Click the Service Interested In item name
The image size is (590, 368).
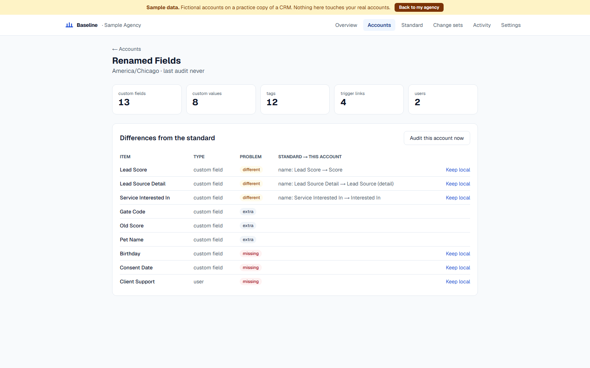[x=145, y=198]
